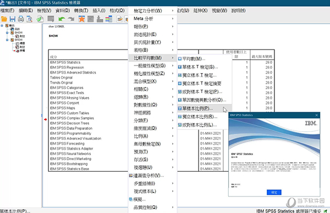Click the go to variable download-arrow icon

tap(100, 19)
